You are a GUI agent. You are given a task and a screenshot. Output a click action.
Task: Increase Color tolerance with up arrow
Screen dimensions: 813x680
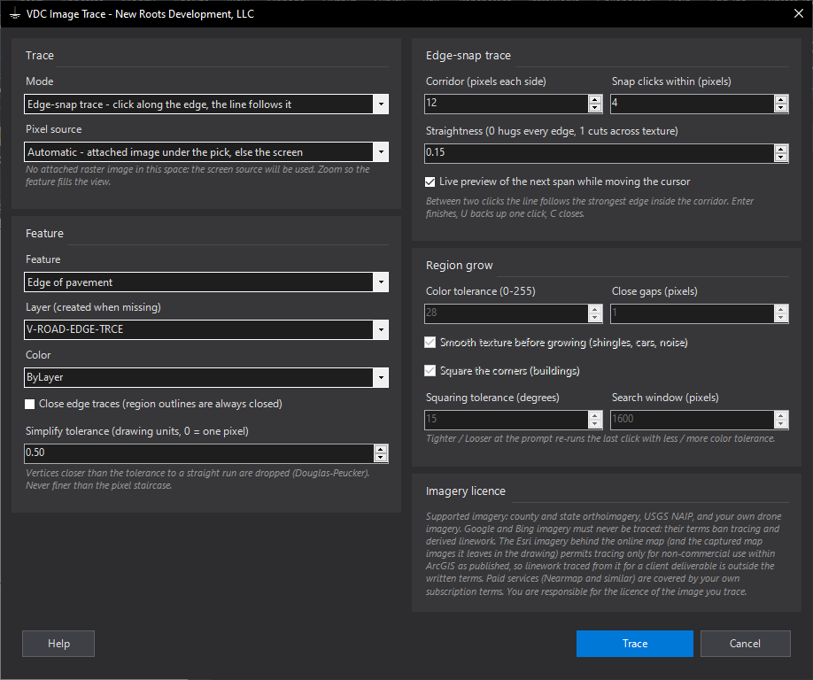pyautogui.click(x=595, y=309)
